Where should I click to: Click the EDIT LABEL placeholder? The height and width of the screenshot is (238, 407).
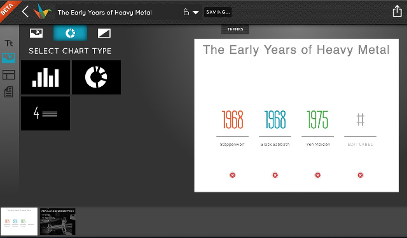(361, 144)
